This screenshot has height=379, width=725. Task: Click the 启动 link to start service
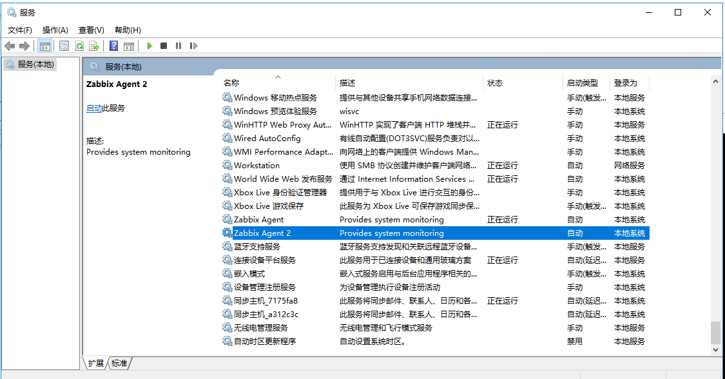click(94, 108)
